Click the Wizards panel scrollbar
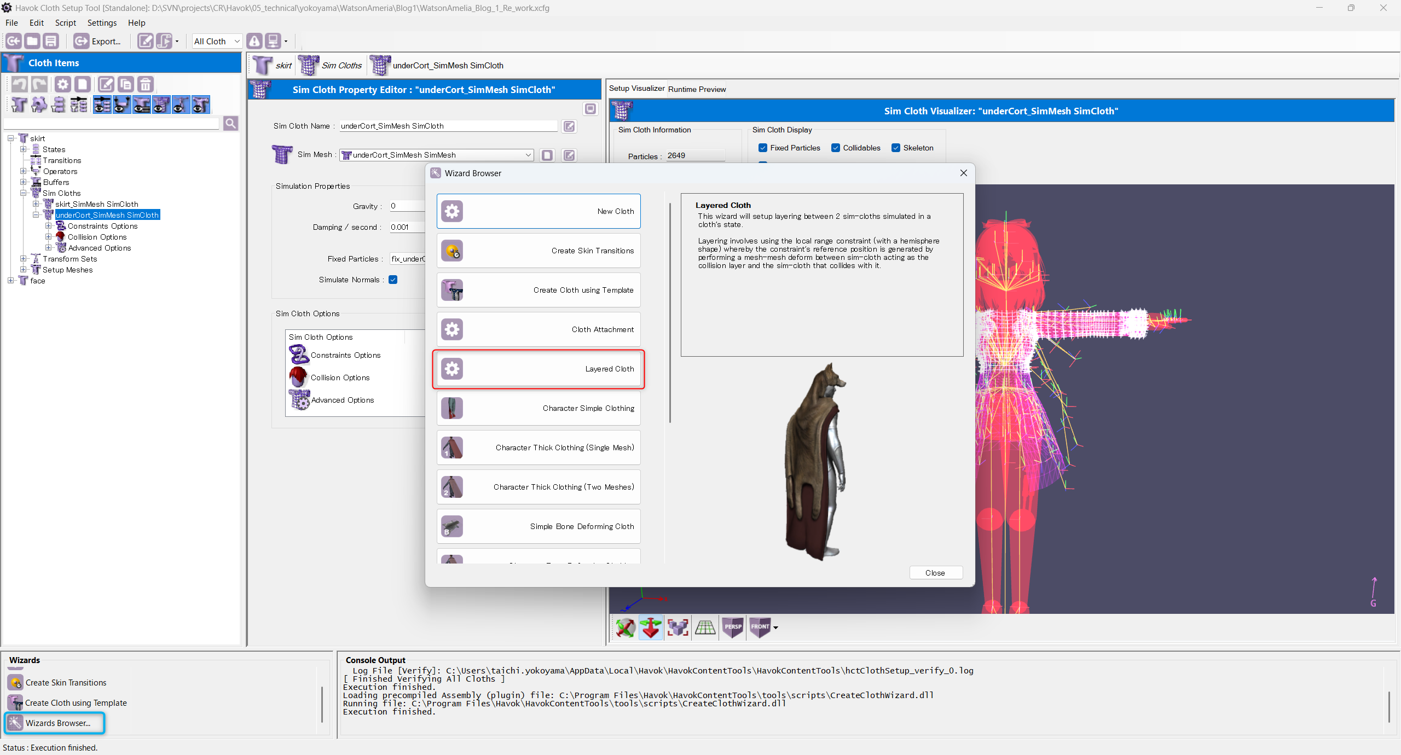Image resolution: width=1401 pixels, height=755 pixels. (x=322, y=705)
